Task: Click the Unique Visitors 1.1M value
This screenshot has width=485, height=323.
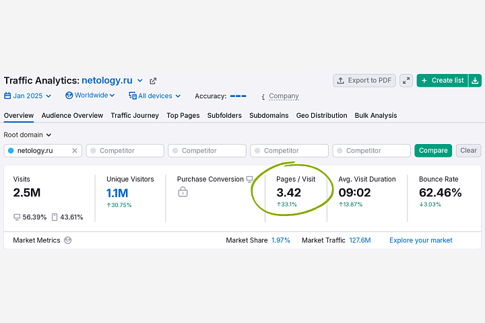Action: 117,193
